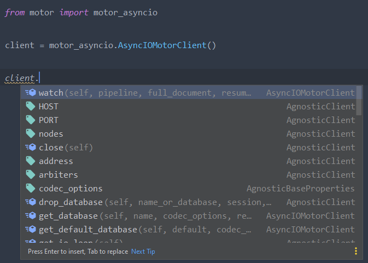The height and width of the screenshot is (263, 368).
Task: Click the method icon beside close(self)
Action: tap(31, 147)
